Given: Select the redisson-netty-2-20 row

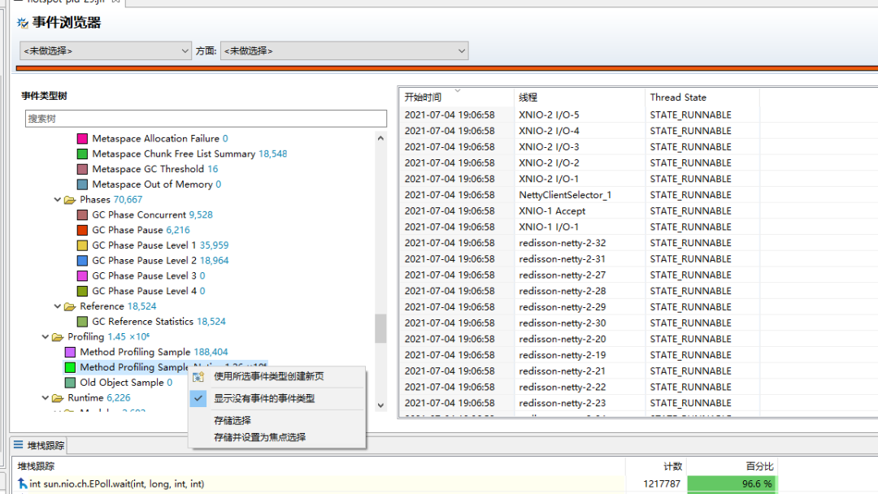Looking at the screenshot, I should coord(638,339).
